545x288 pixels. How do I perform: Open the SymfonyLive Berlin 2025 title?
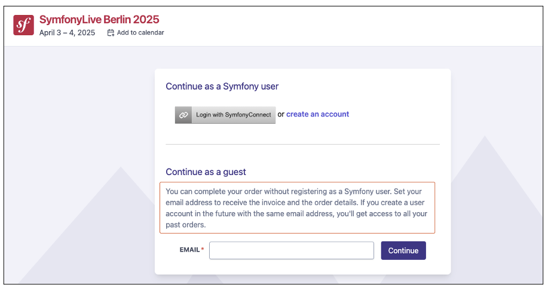coord(99,20)
